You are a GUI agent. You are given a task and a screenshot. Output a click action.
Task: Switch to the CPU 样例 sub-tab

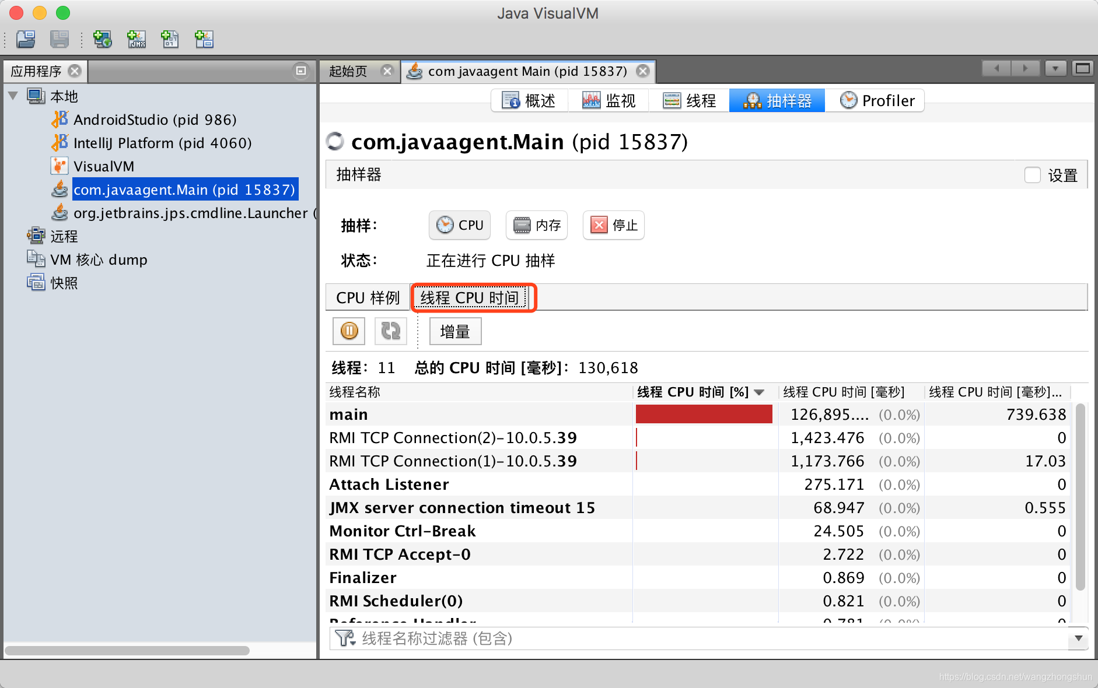368,298
